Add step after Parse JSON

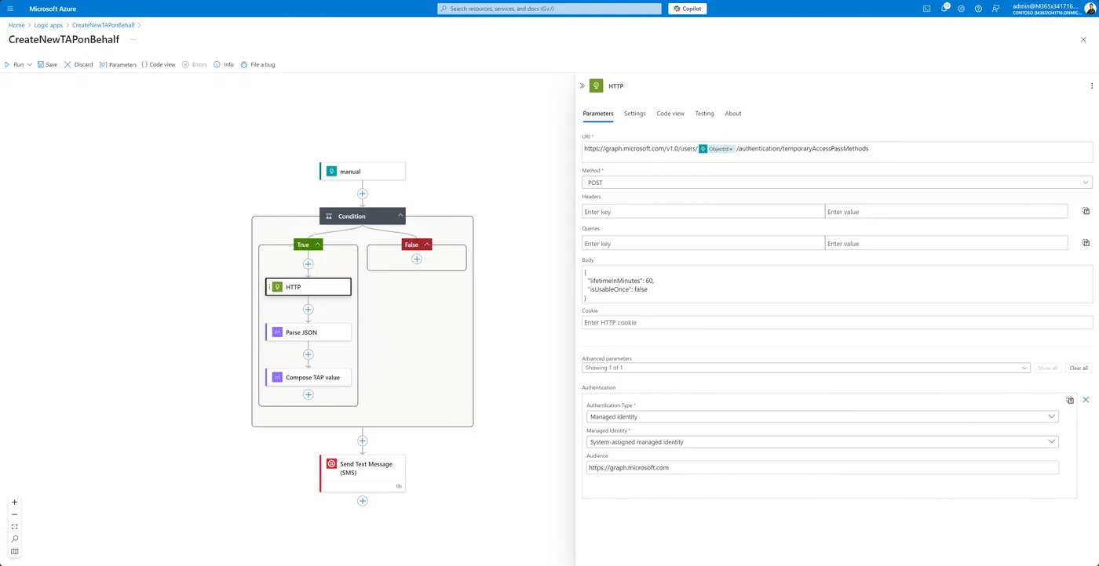(308, 354)
